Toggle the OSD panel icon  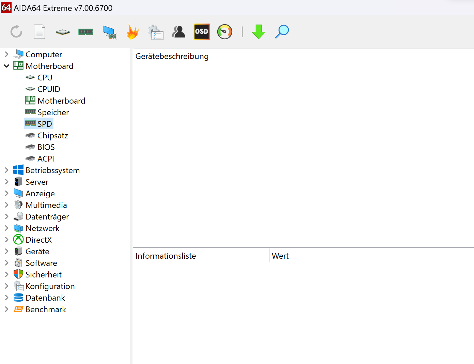click(202, 32)
